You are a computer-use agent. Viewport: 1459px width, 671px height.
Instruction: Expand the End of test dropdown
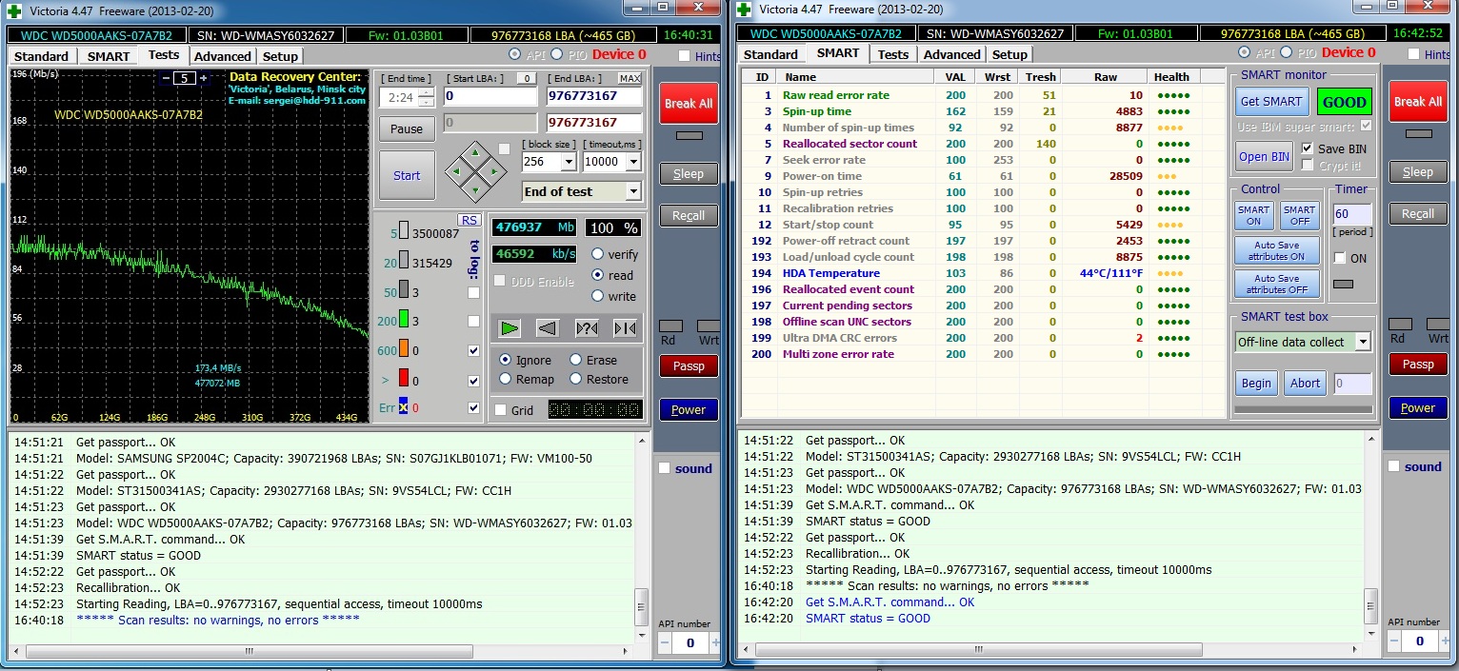click(x=634, y=191)
